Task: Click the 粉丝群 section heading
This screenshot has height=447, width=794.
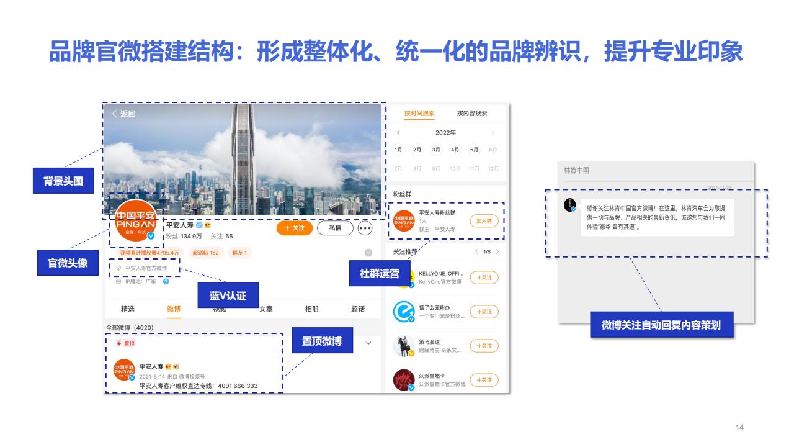Action: tap(403, 194)
